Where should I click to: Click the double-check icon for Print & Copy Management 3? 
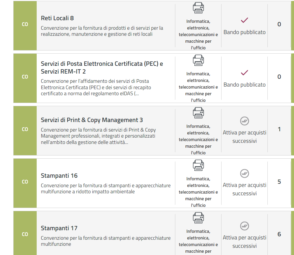click(x=244, y=121)
